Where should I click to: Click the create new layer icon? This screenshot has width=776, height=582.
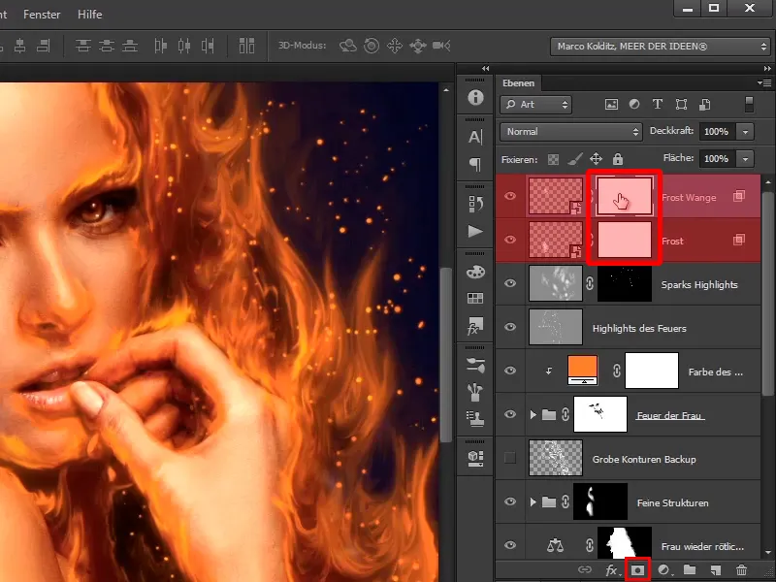pos(716,571)
